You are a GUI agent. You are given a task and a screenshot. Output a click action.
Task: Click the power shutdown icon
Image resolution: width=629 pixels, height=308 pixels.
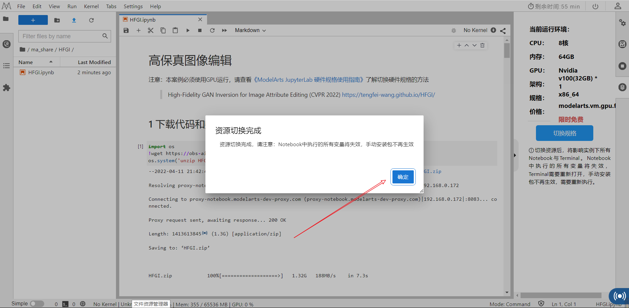click(x=596, y=6)
